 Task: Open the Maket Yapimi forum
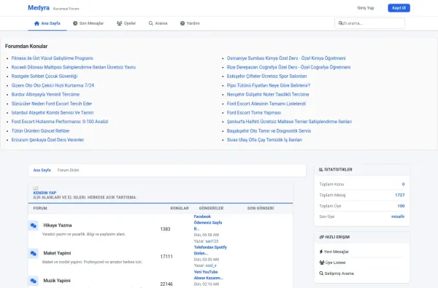pyautogui.click(x=57, y=253)
